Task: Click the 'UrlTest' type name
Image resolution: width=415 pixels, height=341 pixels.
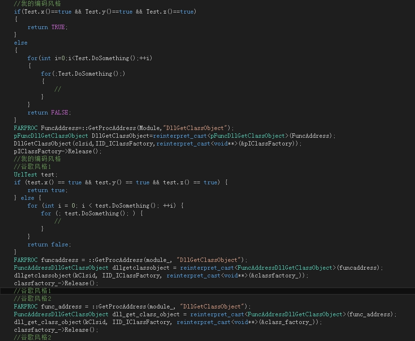Action: pos(26,175)
